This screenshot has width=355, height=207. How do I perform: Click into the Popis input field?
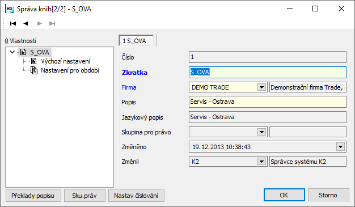(x=267, y=102)
